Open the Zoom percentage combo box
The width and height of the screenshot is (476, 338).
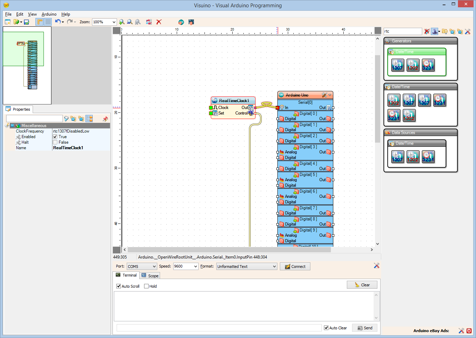104,22
